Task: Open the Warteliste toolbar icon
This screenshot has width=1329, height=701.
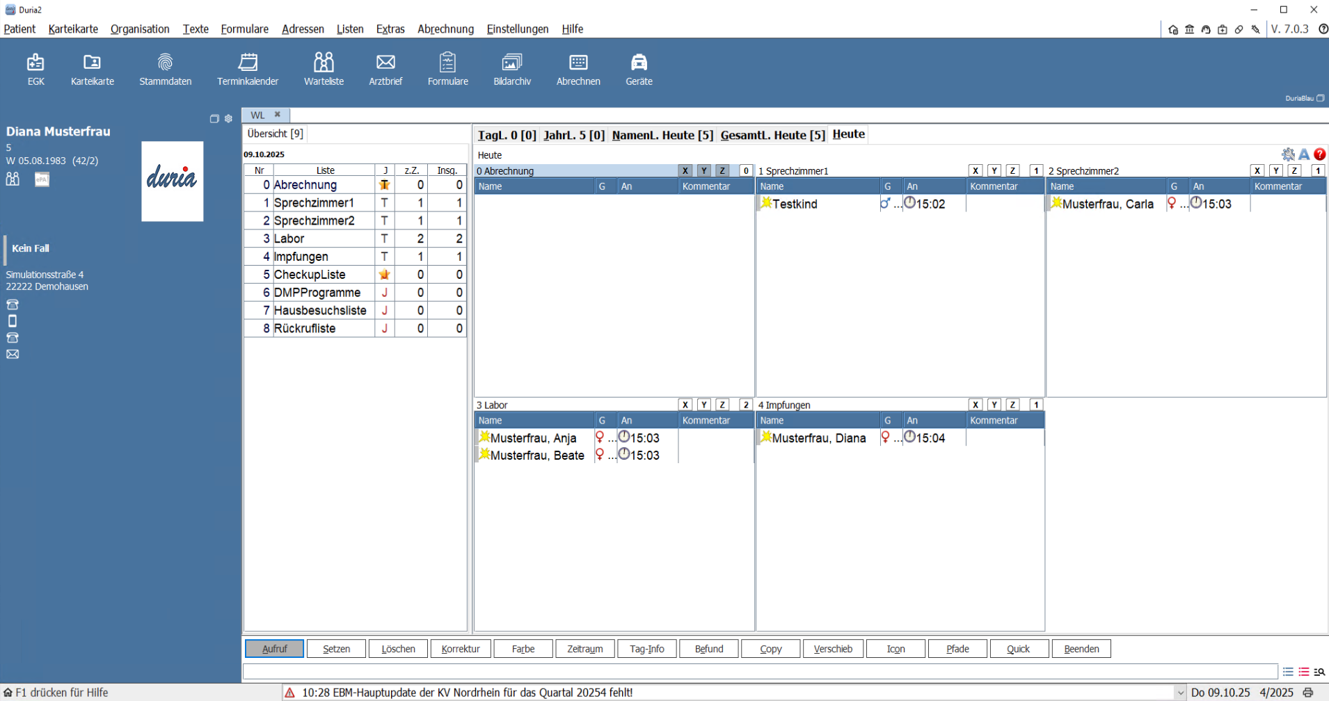Action: (x=324, y=70)
